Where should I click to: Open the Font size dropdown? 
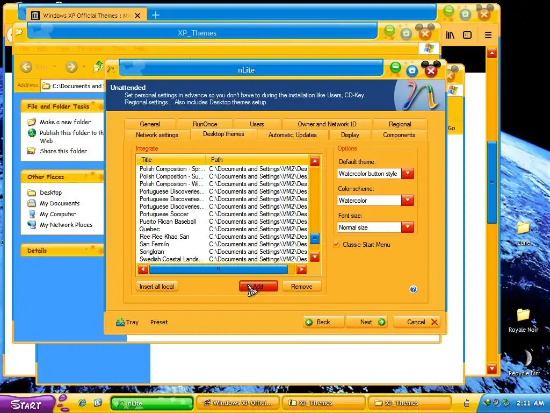(x=408, y=227)
